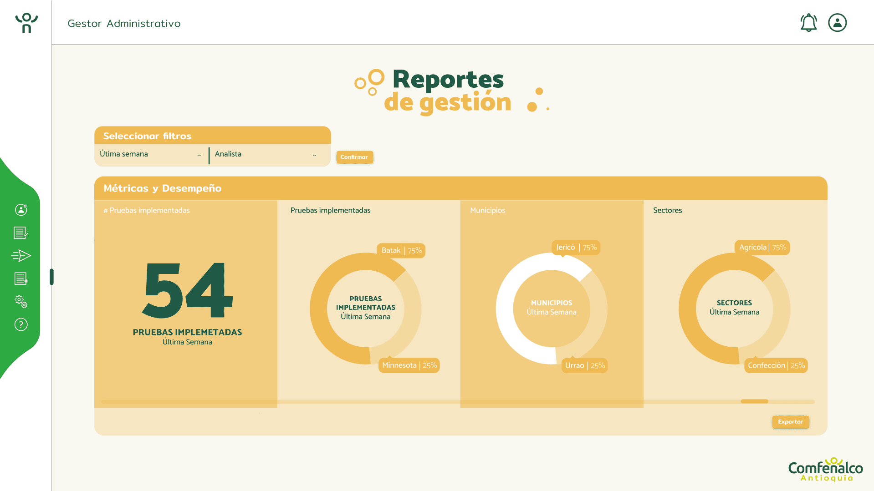Click the Municipios donut chart center

552,308
